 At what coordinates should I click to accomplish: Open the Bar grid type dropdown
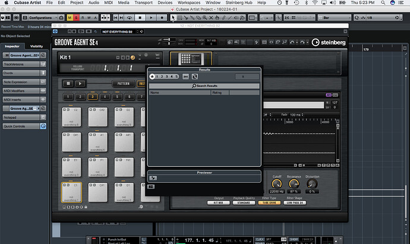coord(335,18)
